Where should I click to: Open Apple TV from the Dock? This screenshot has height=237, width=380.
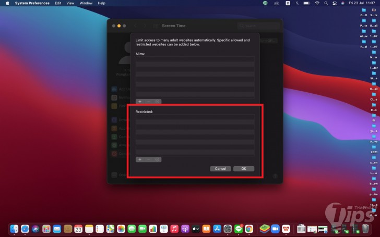tap(196, 229)
